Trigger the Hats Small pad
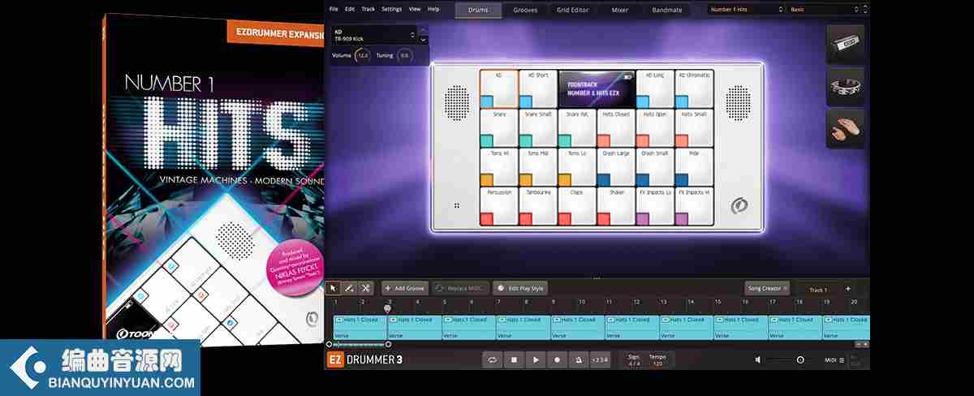Viewport: 974px width, 396px height. pyautogui.click(x=695, y=128)
